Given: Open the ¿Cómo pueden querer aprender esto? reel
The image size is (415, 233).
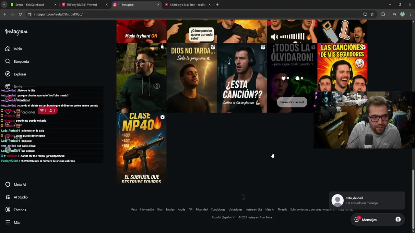Looking at the screenshot, I should coord(192,31).
